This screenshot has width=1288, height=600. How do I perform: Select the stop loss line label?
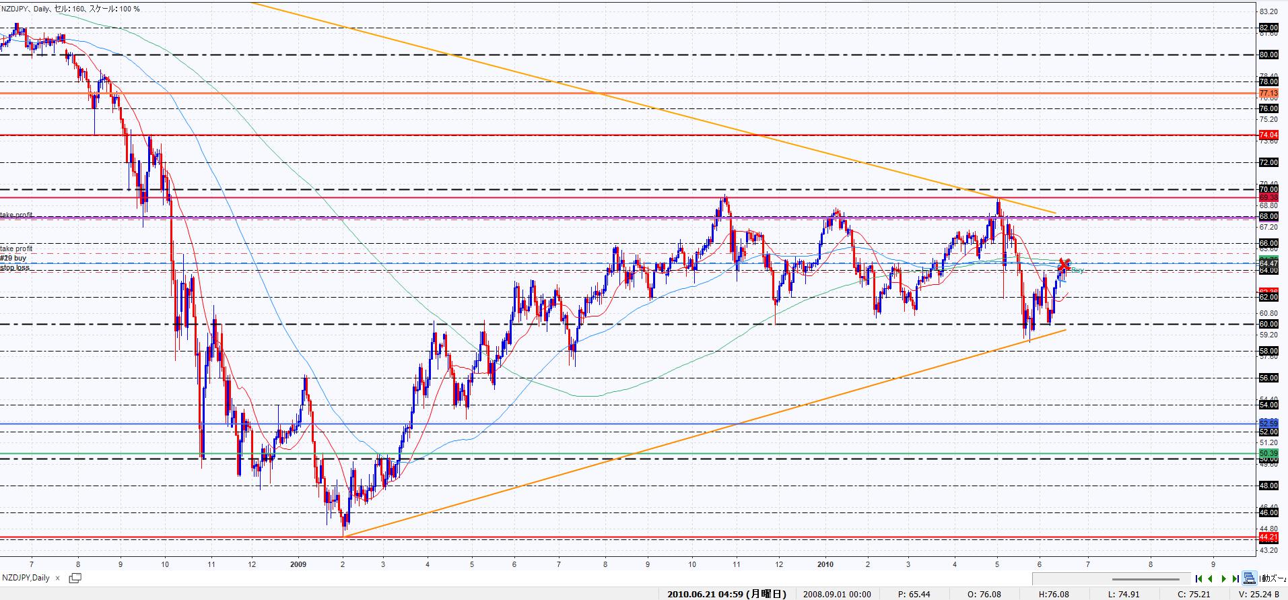[x=15, y=267]
